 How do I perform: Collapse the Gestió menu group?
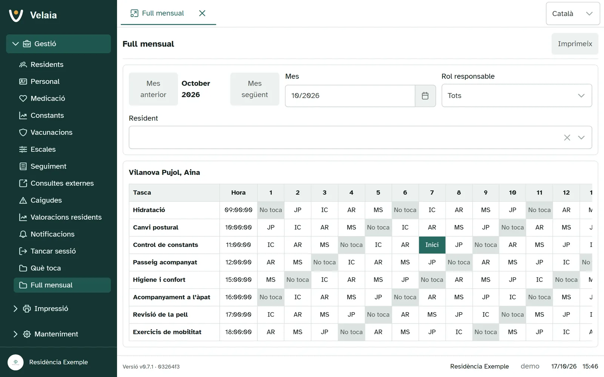point(59,44)
